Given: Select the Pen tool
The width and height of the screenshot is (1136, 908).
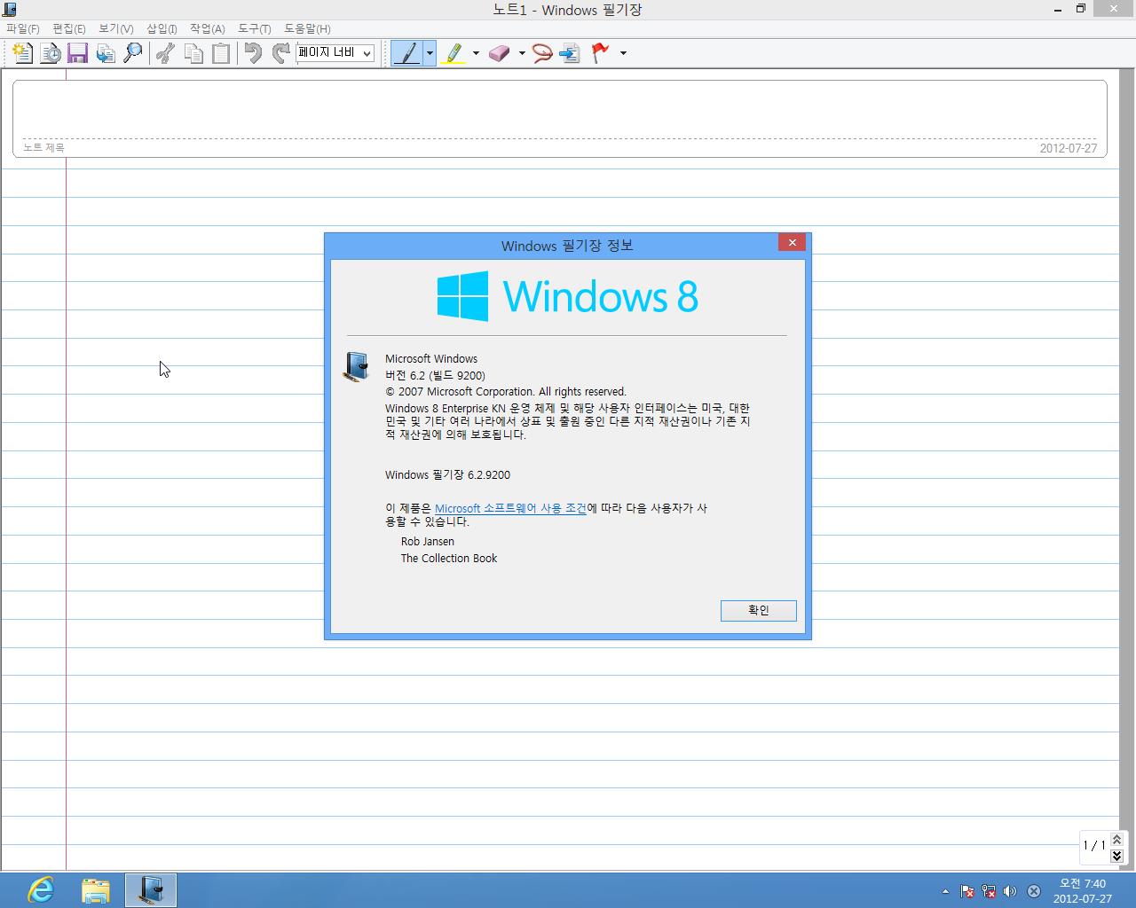Looking at the screenshot, I should coord(406,53).
